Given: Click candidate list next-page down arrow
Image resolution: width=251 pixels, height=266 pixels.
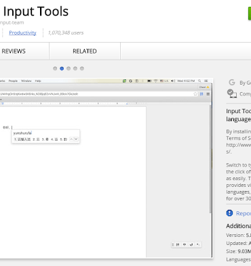Looking at the screenshot, I should [x=76, y=139].
